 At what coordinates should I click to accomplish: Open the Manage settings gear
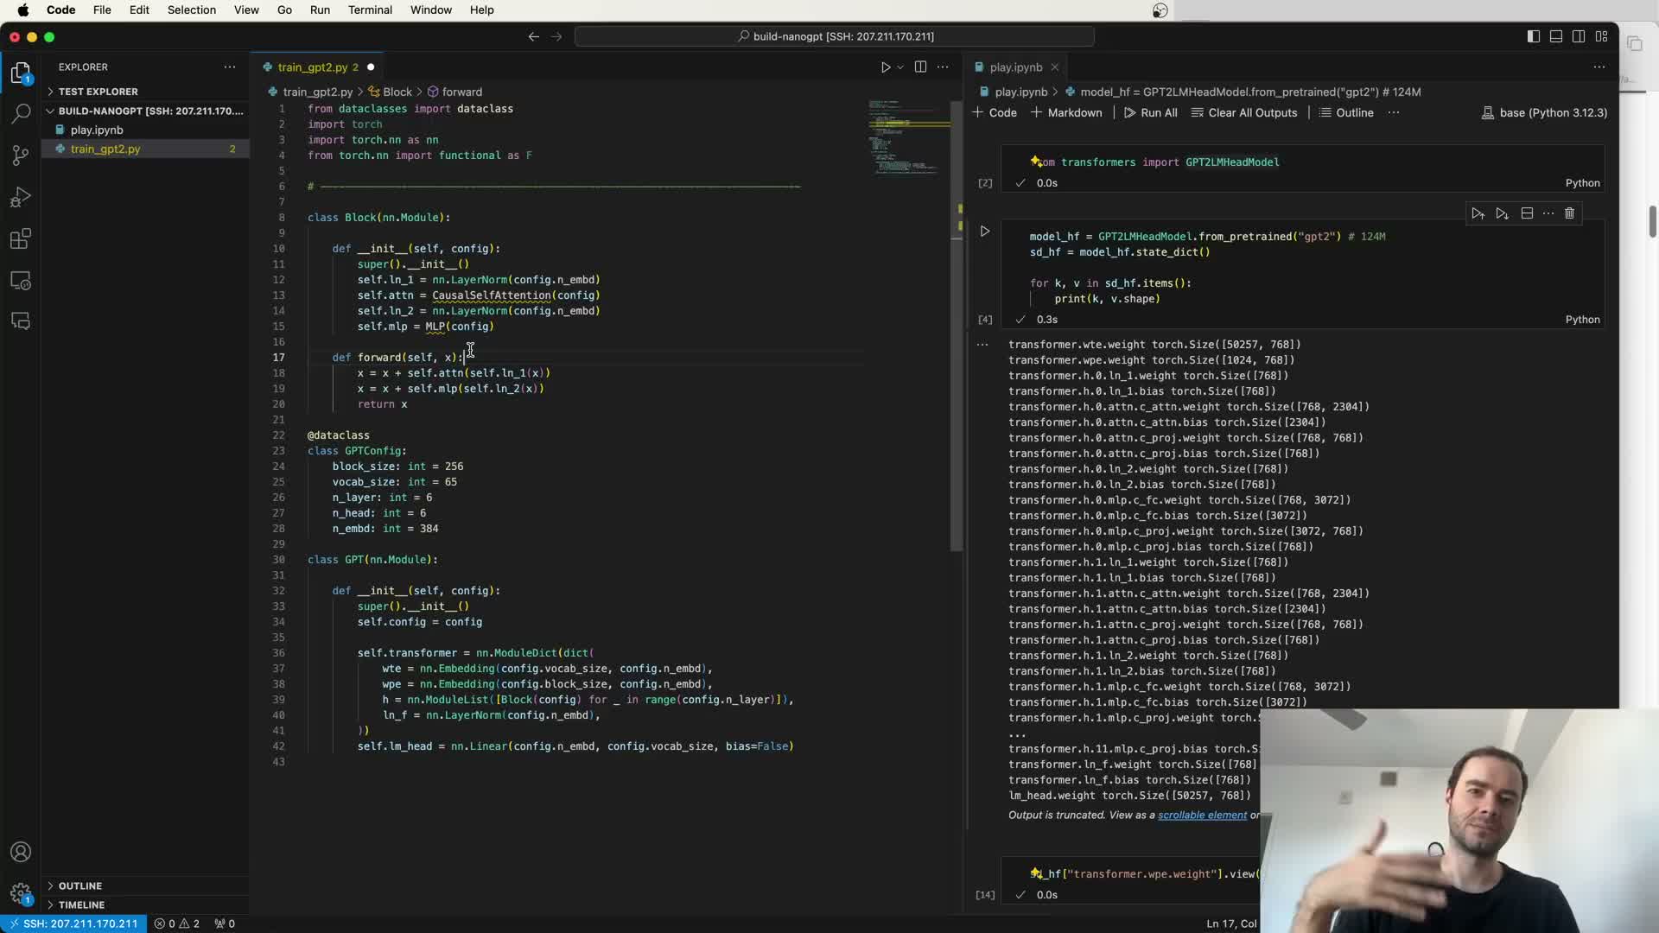pyautogui.click(x=21, y=892)
